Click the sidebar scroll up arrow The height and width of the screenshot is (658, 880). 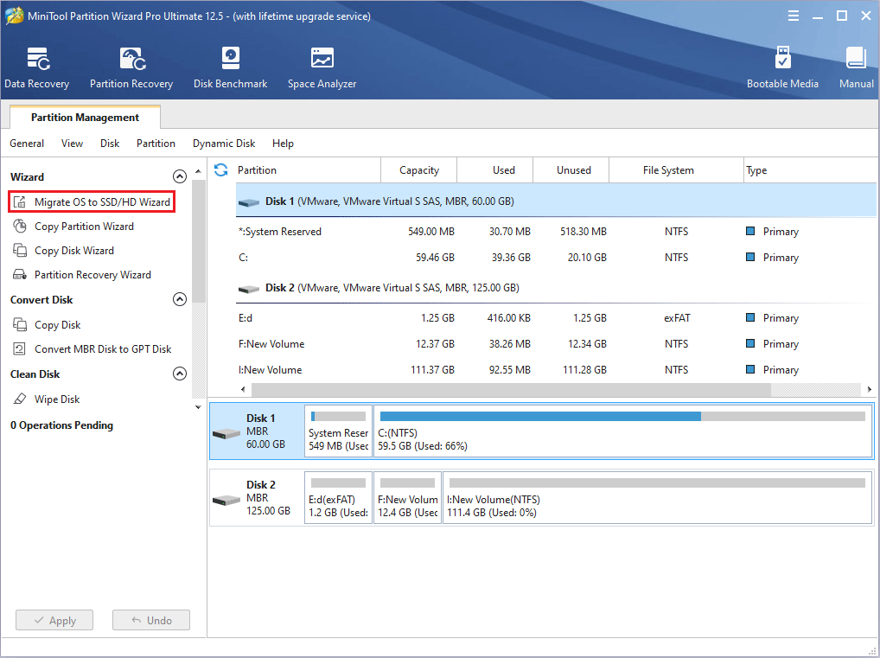point(198,170)
